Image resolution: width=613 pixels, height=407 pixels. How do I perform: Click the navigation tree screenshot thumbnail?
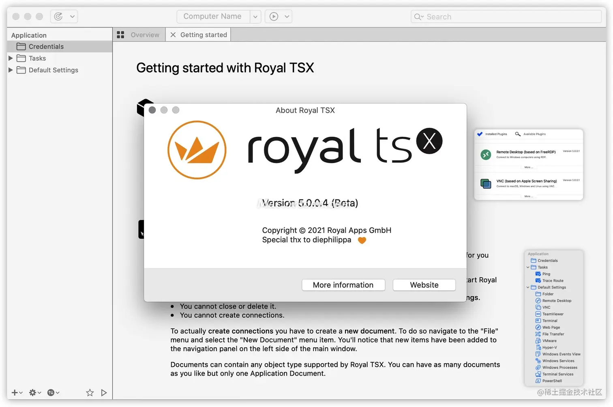[x=554, y=318]
